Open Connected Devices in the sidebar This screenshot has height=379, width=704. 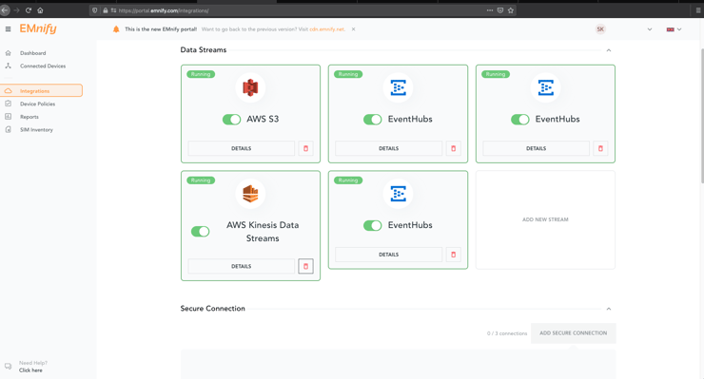coord(43,66)
